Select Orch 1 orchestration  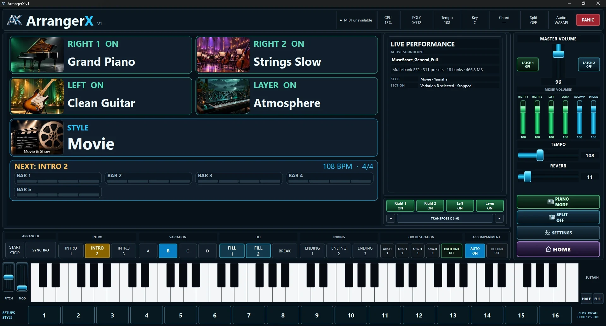click(x=387, y=251)
